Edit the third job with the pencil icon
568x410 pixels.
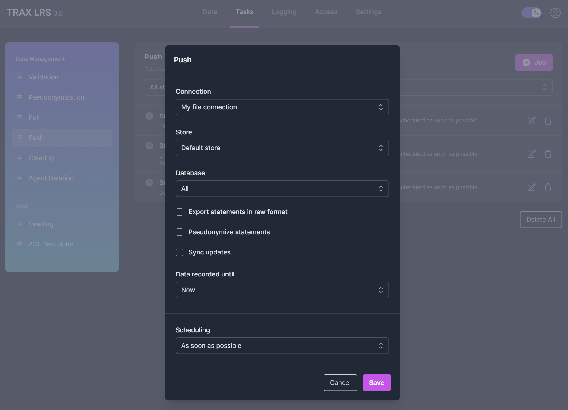[532, 187]
